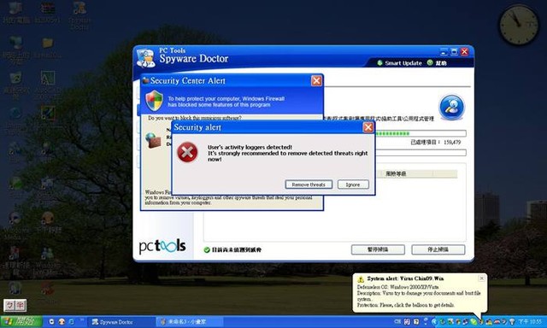Switch to the 小畫家 Paint taskbar button

(189, 322)
